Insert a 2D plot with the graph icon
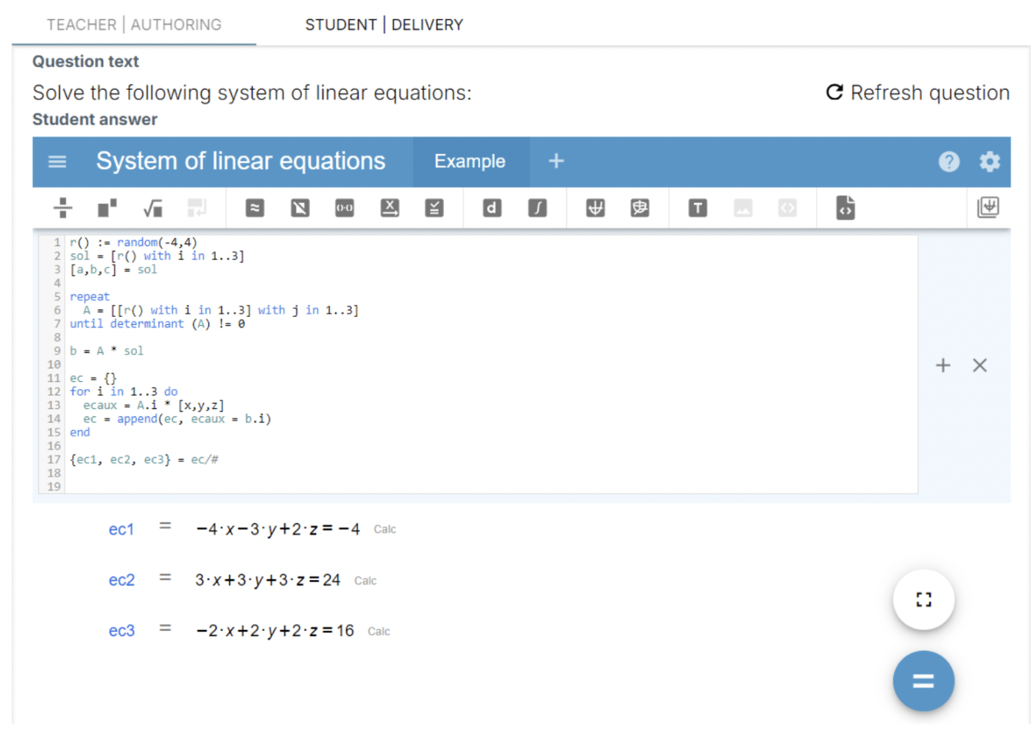The width and height of the screenshot is (1034, 734). click(595, 208)
